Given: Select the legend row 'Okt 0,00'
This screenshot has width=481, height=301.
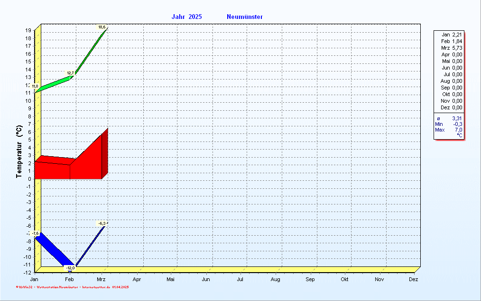Looking at the screenshot, I should pyautogui.click(x=452, y=94).
